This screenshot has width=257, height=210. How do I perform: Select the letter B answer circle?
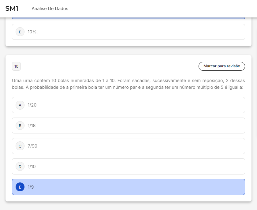(20, 126)
